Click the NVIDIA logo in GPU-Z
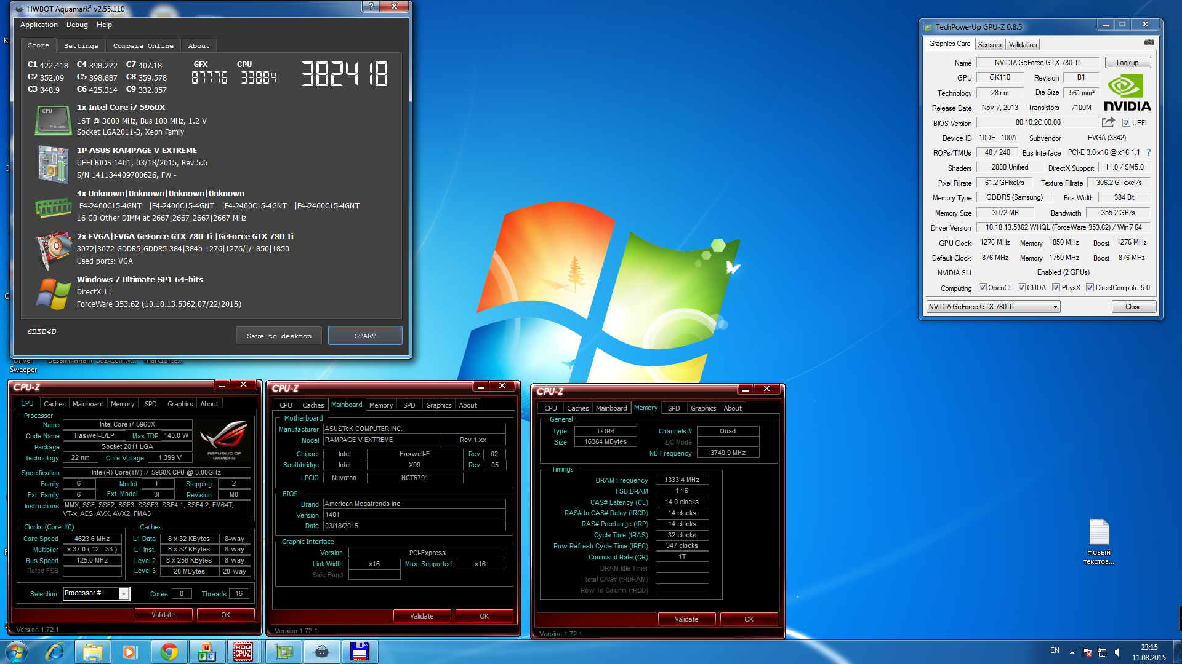Image resolution: width=1182 pixels, height=664 pixels. tap(1127, 93)
